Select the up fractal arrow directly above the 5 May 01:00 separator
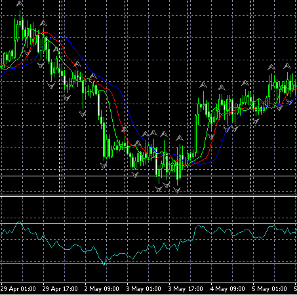The image size is (297, 295). (x=245, y=83)
